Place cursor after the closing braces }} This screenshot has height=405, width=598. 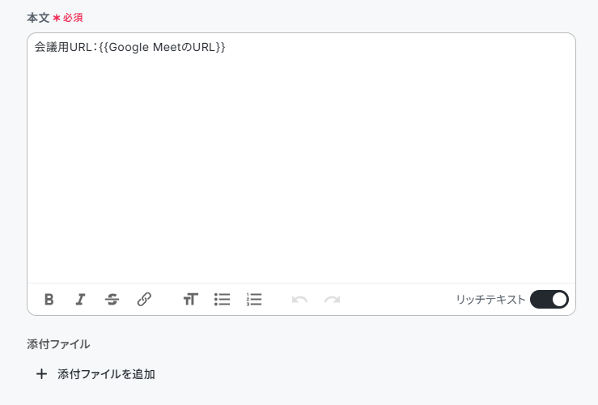(226, 47)
